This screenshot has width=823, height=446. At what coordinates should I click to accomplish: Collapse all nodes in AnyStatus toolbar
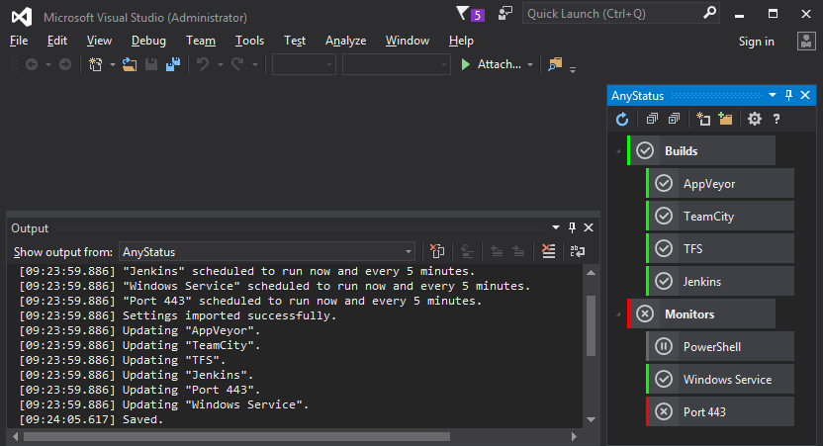coord(651,119)
